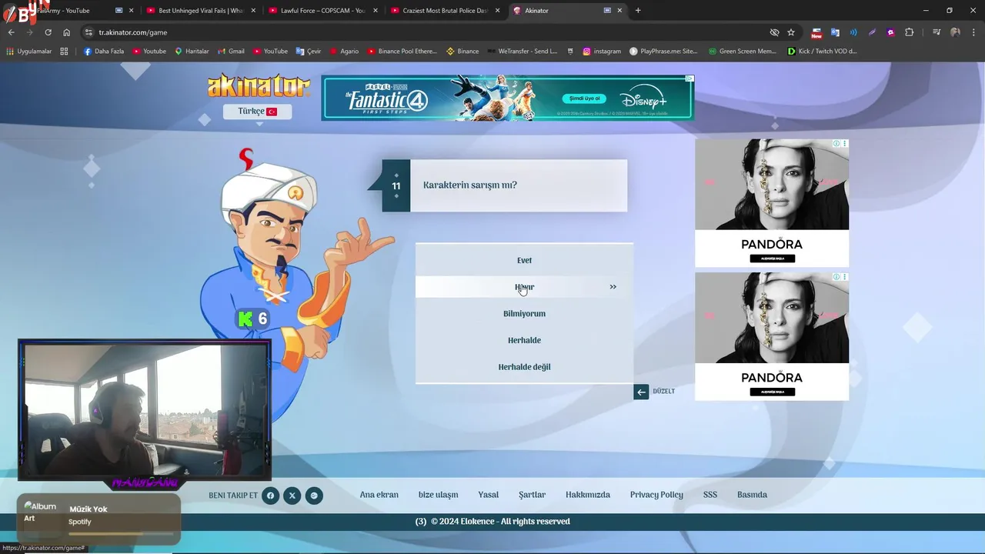The height and width of the screenshot is (554, 985).
Task: Open the Türkçe language selector
Action: [257, 112]
